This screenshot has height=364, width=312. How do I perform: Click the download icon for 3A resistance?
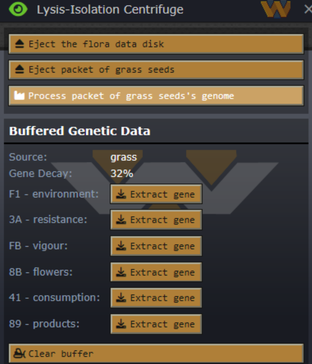pos(121,220)
